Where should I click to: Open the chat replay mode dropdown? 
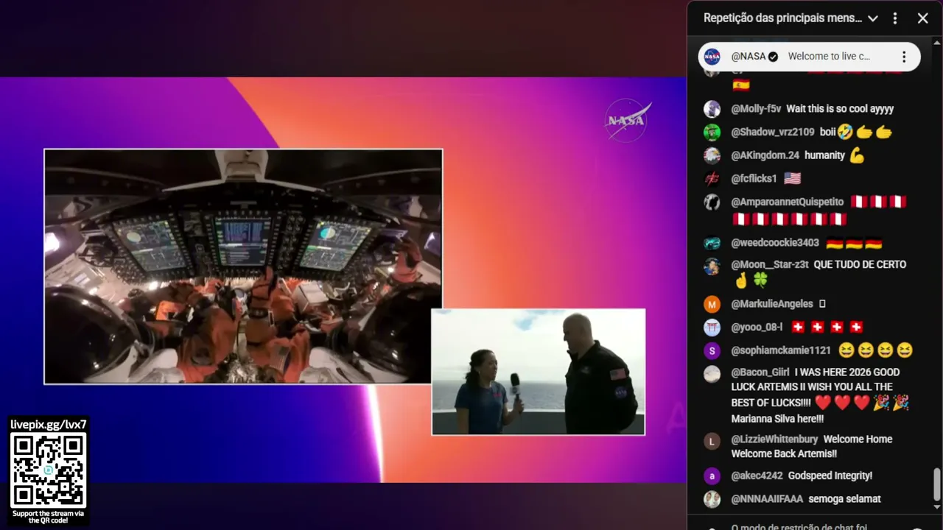click(790, 18)
